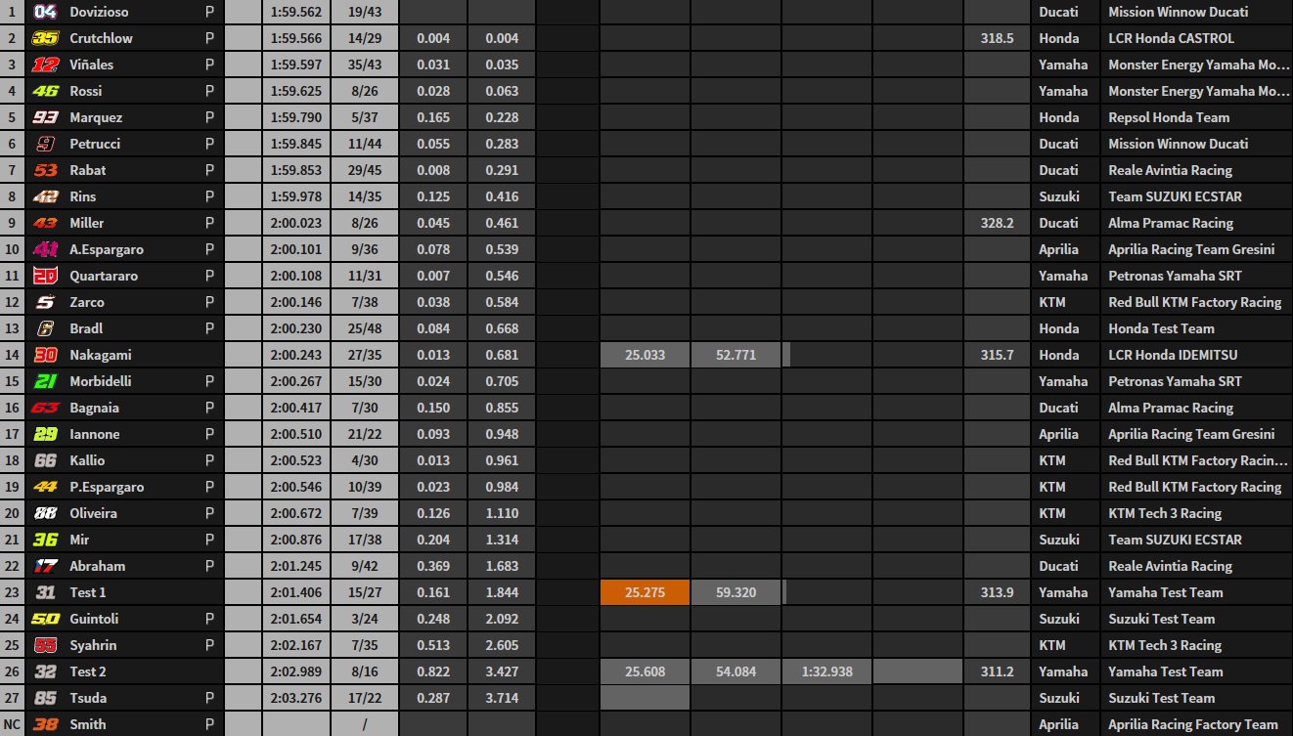1293x736 pixels.
Task: Select the number 93 badge of Marquez
Action: pos(45,117)
